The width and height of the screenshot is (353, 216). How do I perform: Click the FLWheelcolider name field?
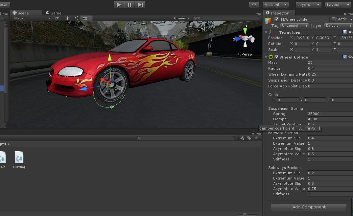coord(305,19)
